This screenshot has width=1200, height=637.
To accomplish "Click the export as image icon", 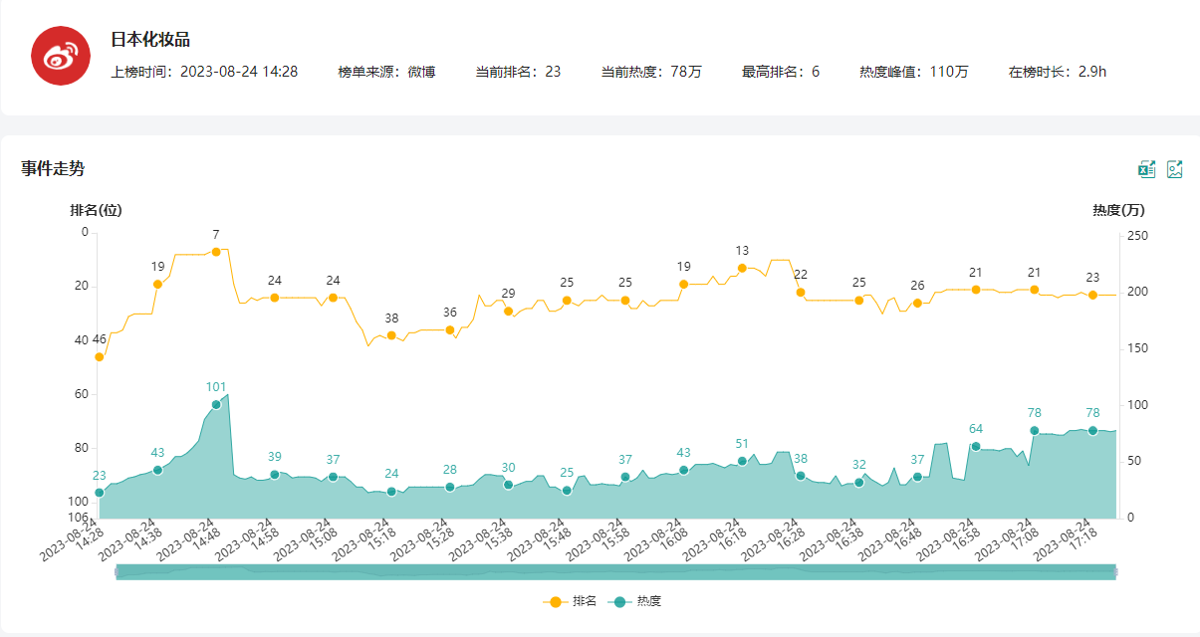I will (1175, 169).
